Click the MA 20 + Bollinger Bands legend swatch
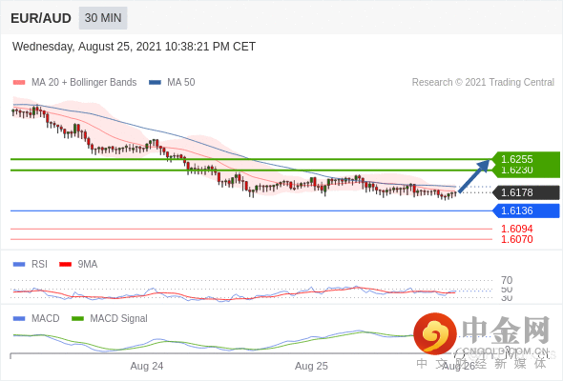The width and height of the screenshot is (563, 381). tap(19, 83)
